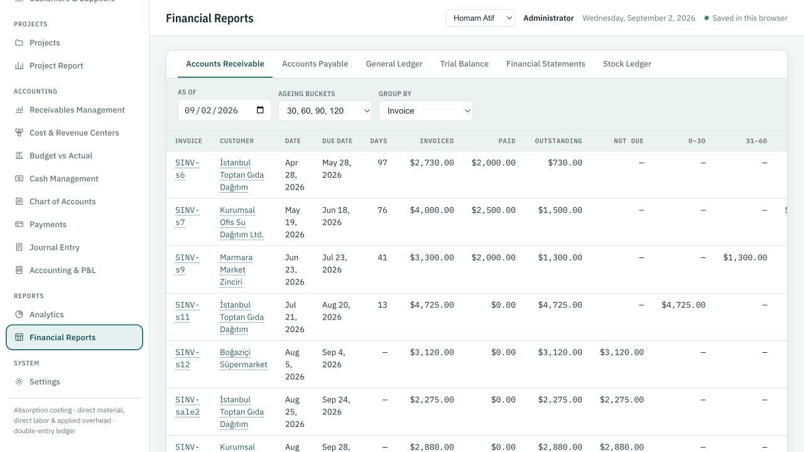Screen dimensions: 804x452
Task: Switch to the Accounts Payable tab
Action: pyautogui.click(x=315, y=64)
